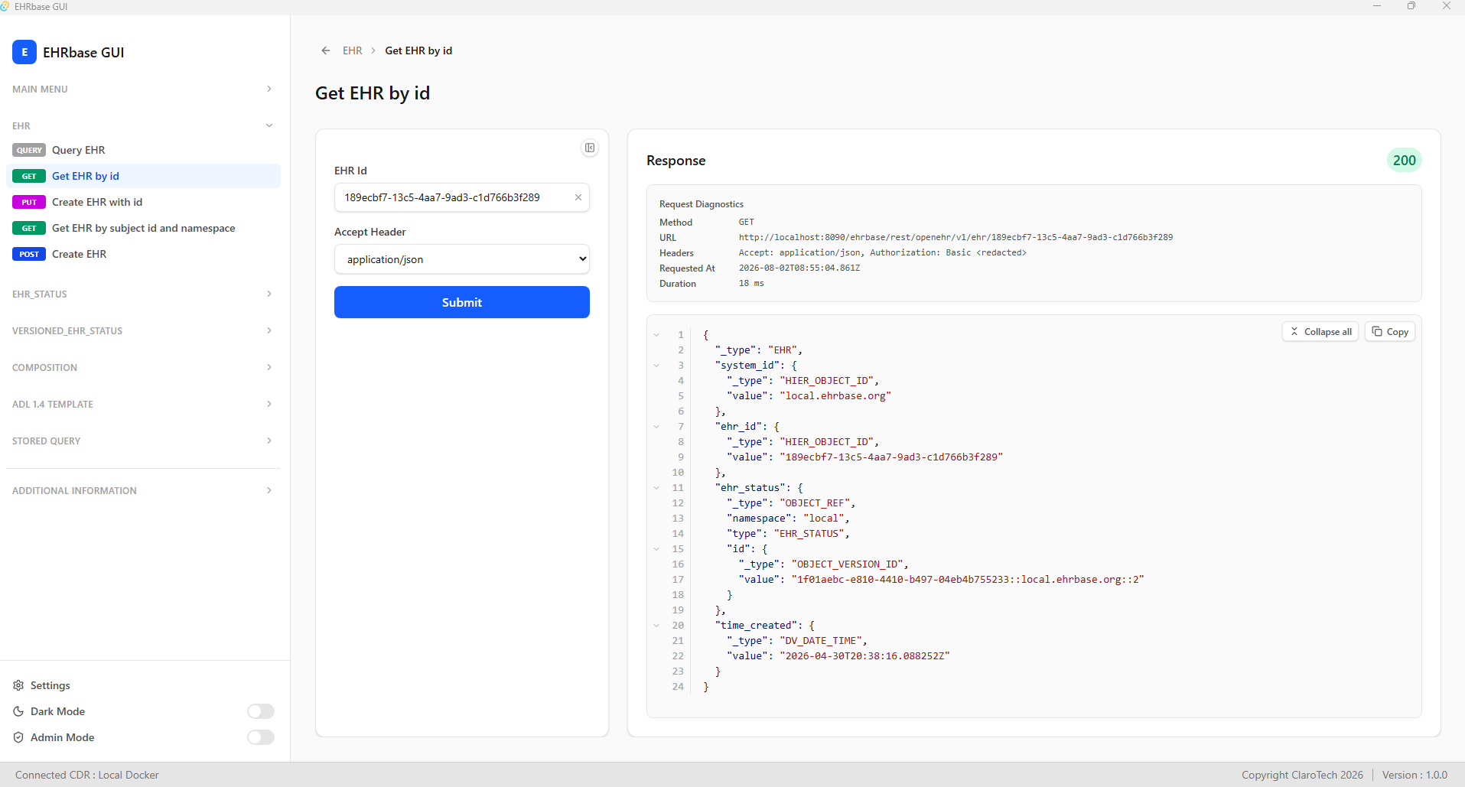
Task: Expand the MAIN MENU section
Action: pyautogui.click(x=143, y=89)
